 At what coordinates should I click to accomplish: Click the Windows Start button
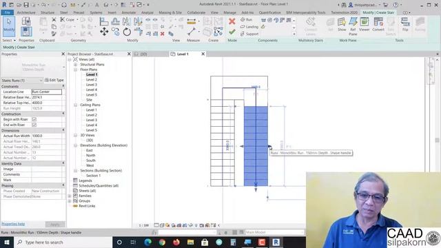pos(7,242)
